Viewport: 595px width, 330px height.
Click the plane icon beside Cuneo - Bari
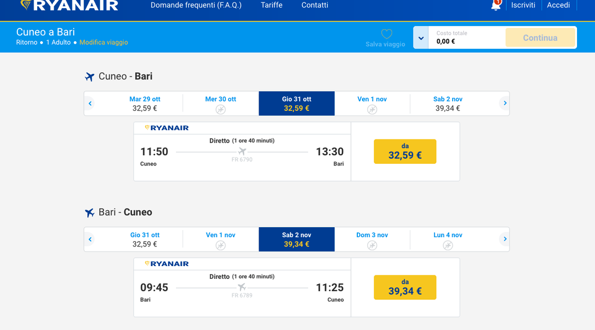point(89,77)
